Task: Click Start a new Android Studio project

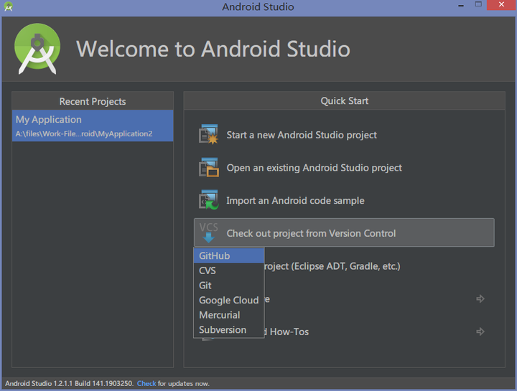Action: coord(302,135)
